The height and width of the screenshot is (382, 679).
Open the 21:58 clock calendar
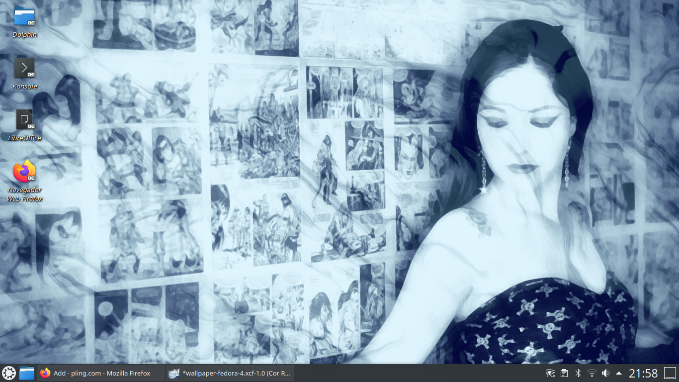[x=643, y=373]
